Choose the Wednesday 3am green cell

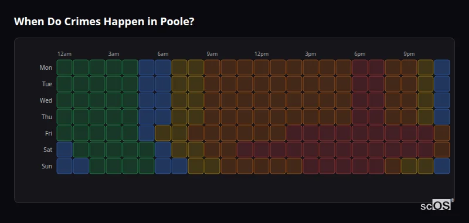point(114,100)
